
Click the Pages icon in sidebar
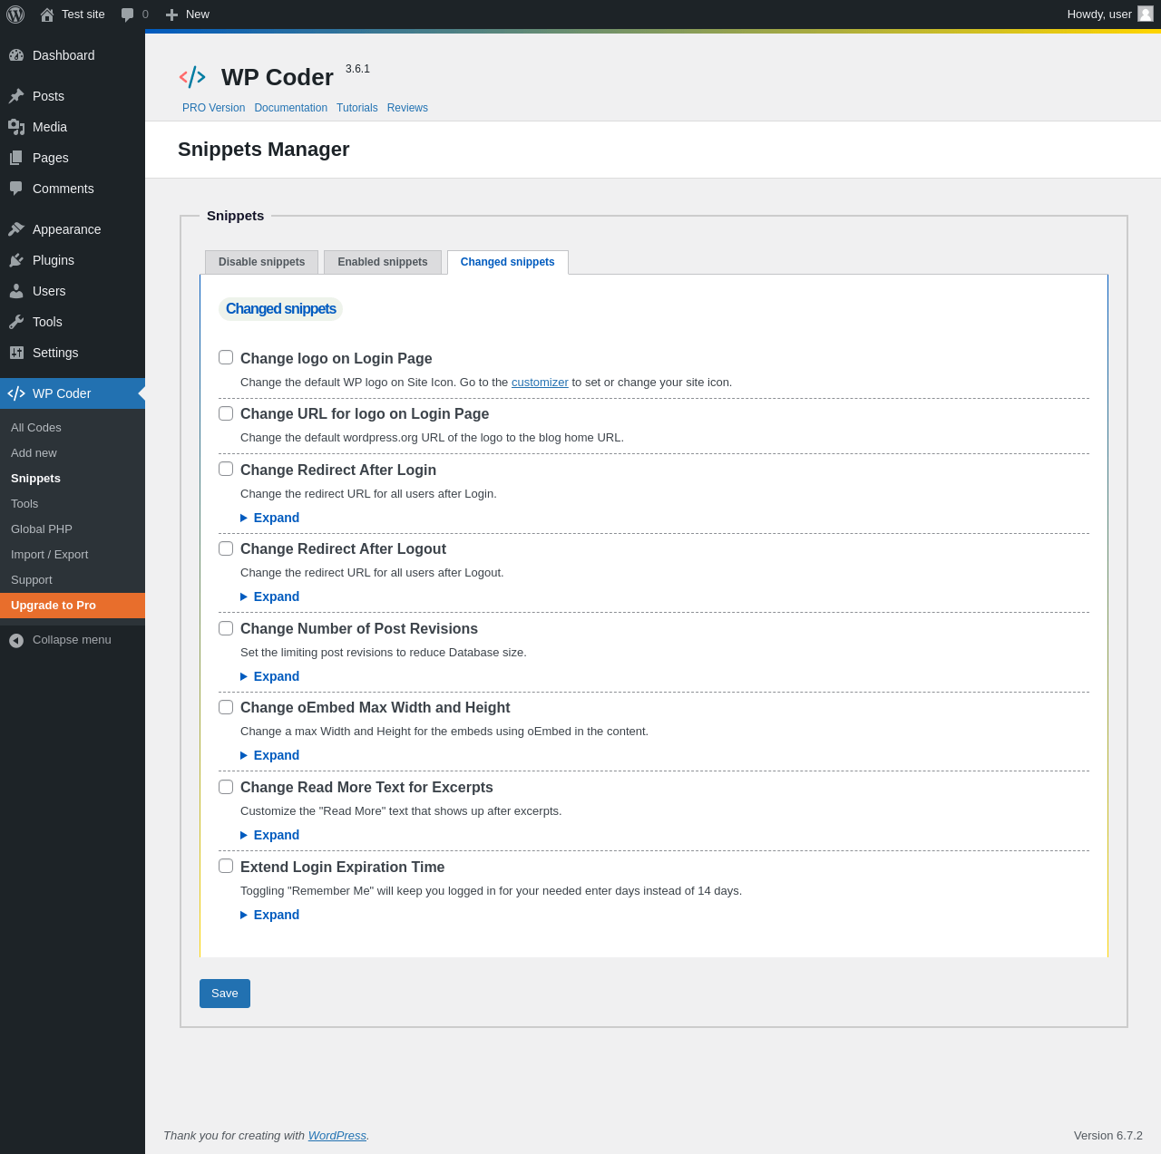[x=16, y=158]
